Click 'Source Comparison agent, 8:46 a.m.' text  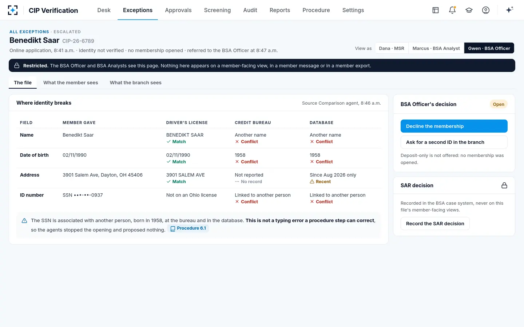click(x=341, y=103)
